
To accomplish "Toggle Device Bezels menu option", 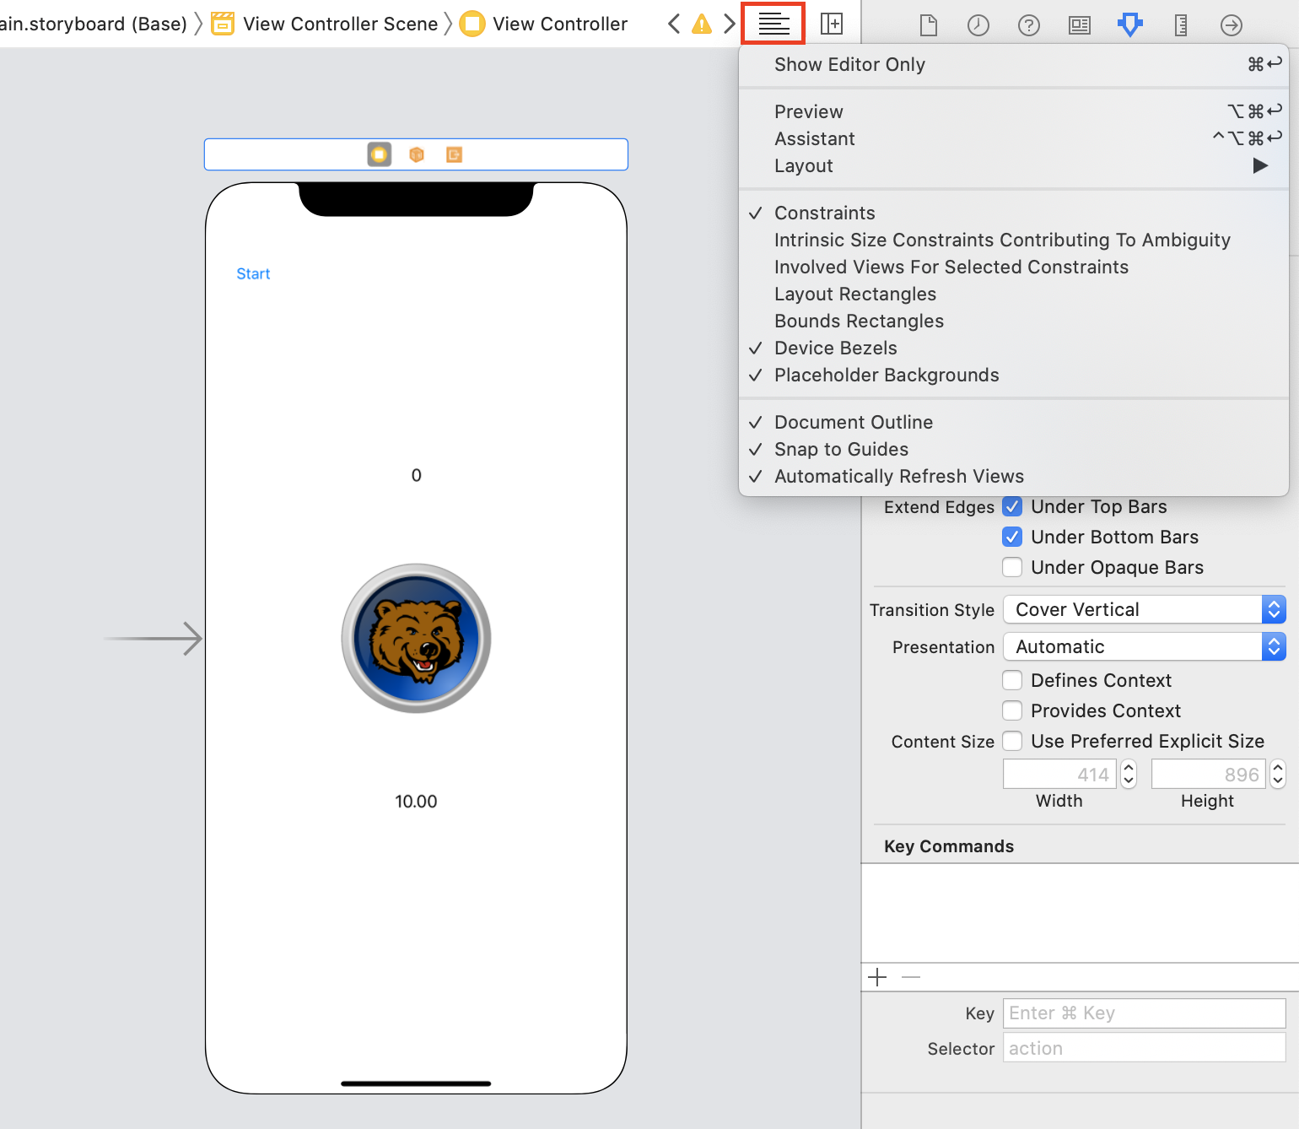I will click(1014, 348).
